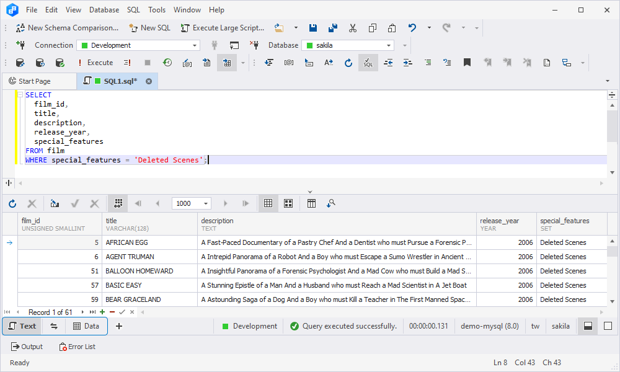
Task: Click the swap view arrows icon
Action: [x=54, y=326]
